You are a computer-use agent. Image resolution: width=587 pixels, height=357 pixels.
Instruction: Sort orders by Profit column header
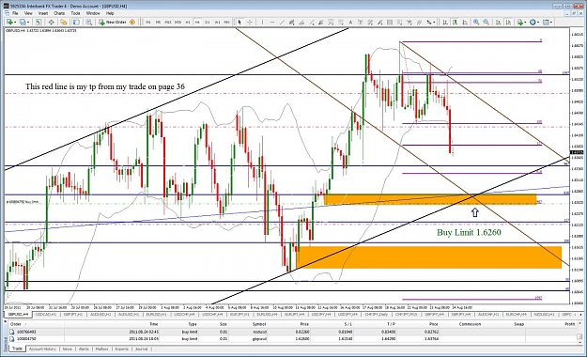coord(569,324)
